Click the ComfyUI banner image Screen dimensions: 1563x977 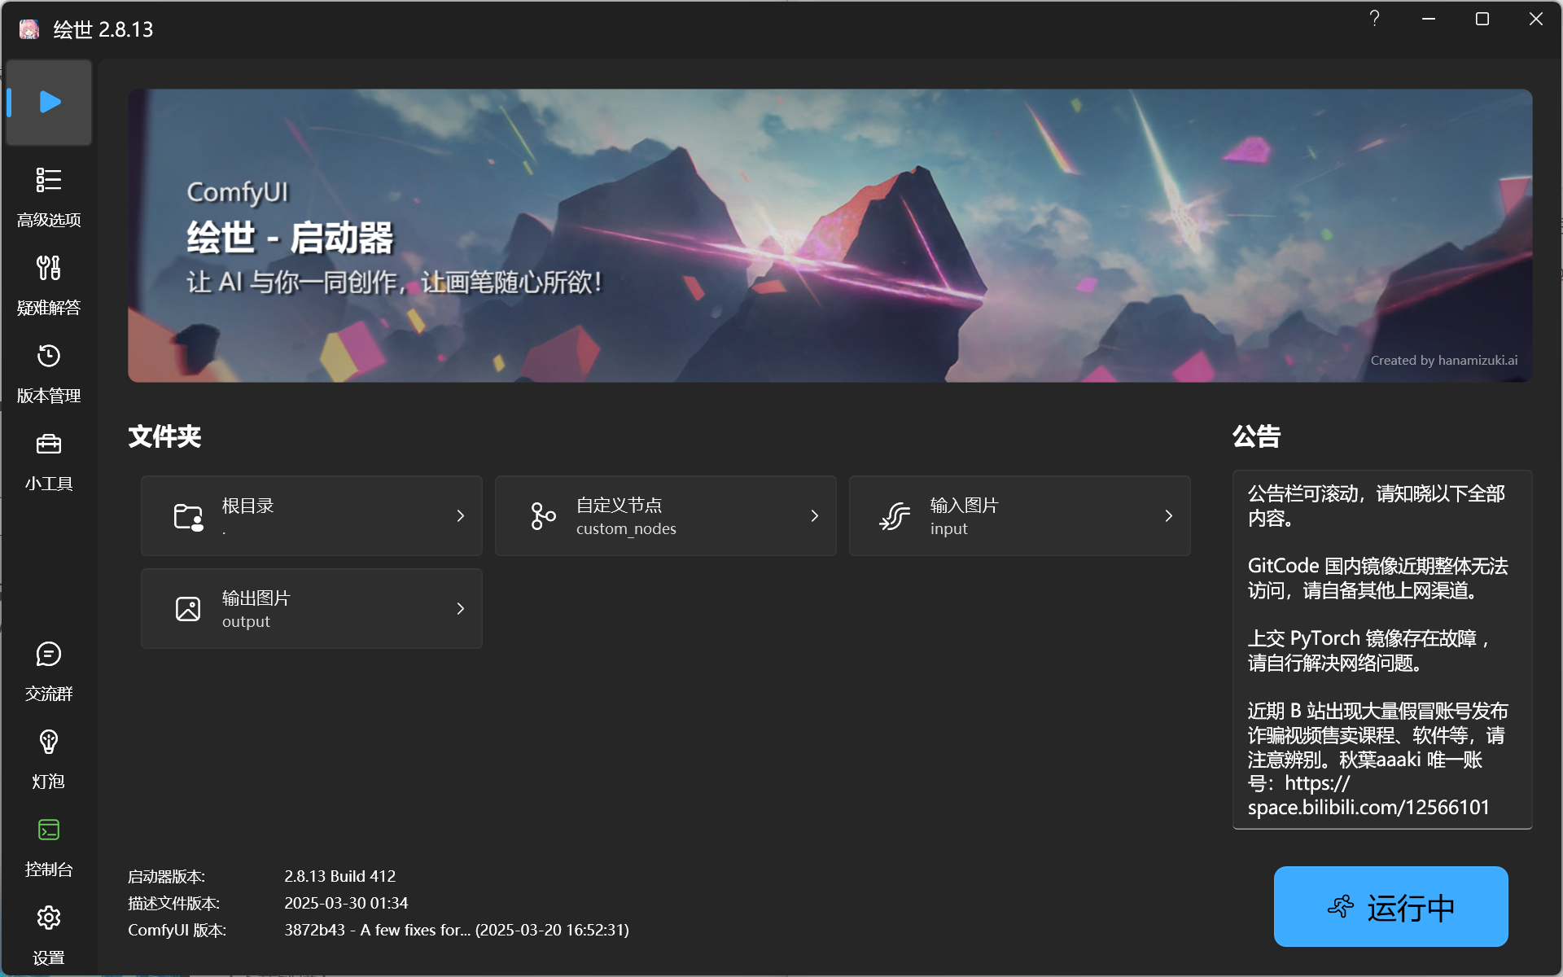(830, 235)
